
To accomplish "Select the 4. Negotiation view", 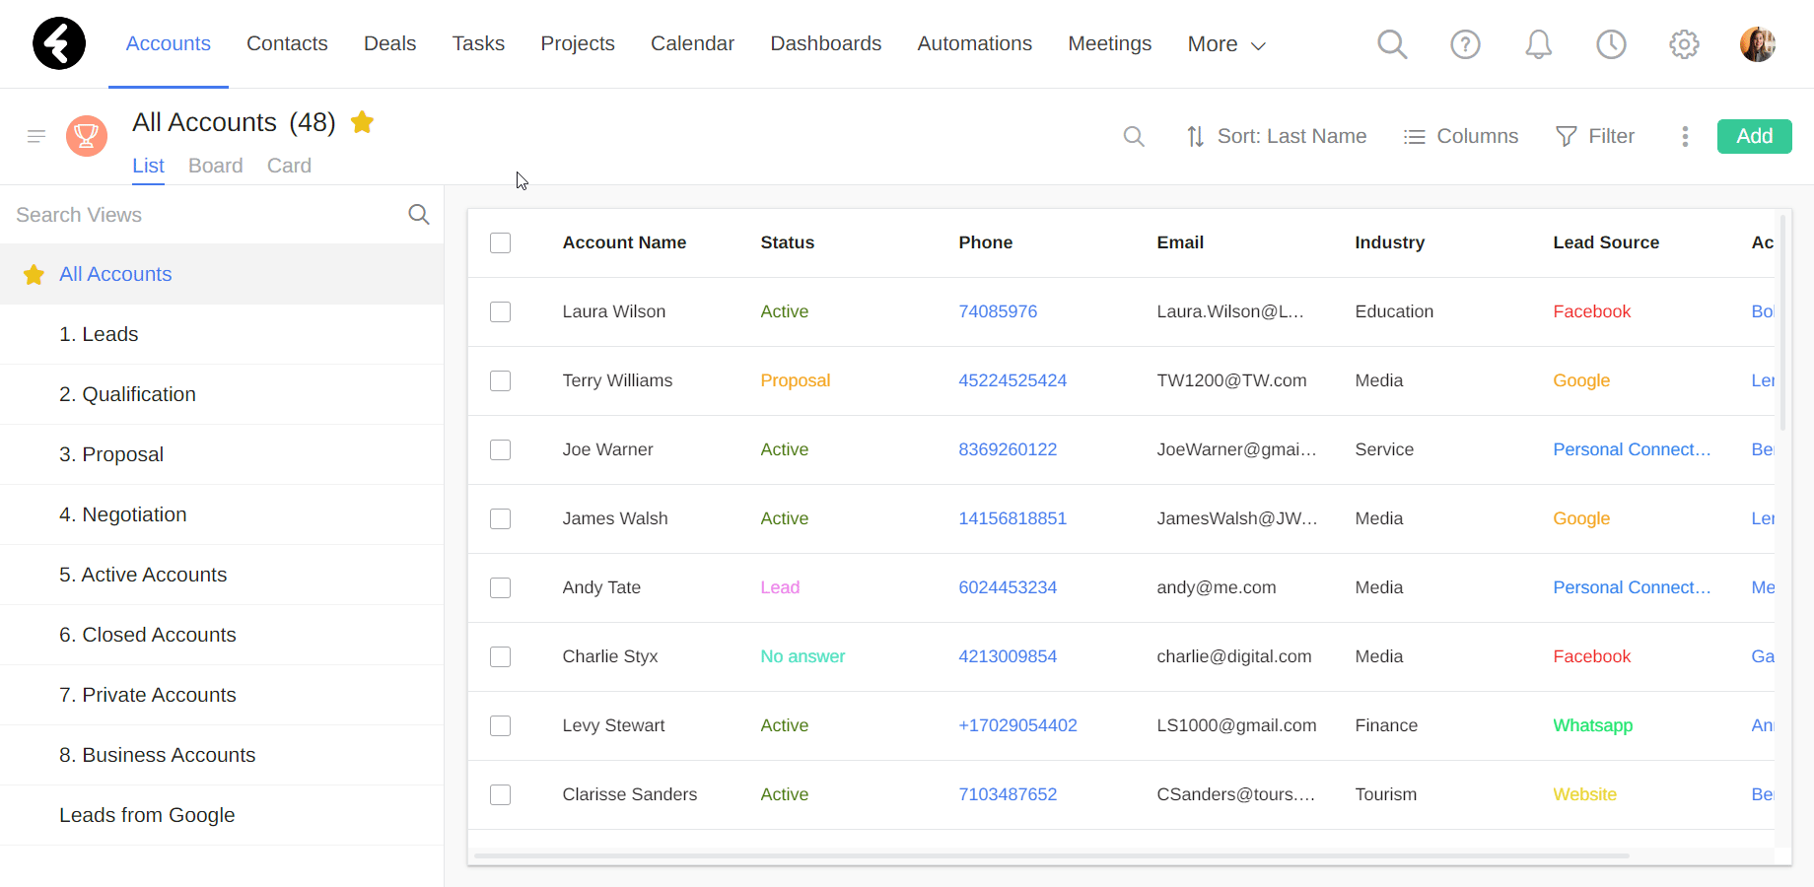I will [222, 514].
